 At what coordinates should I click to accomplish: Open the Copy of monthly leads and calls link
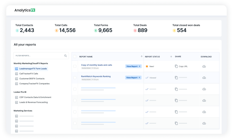[x=96, y=65]
